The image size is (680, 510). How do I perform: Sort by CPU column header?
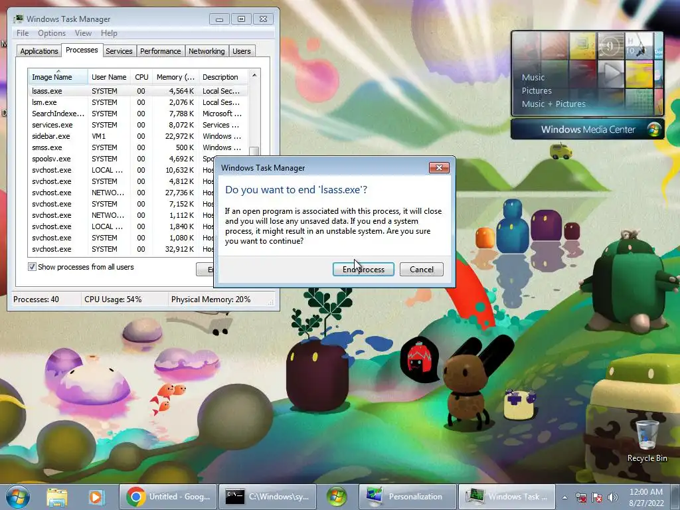(141, 77)
